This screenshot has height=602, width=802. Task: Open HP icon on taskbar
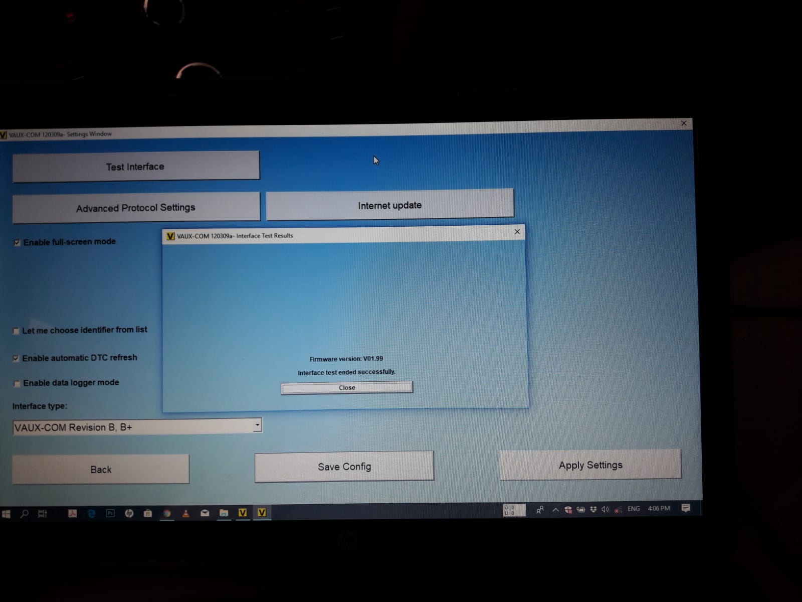[x=129, y=513]
